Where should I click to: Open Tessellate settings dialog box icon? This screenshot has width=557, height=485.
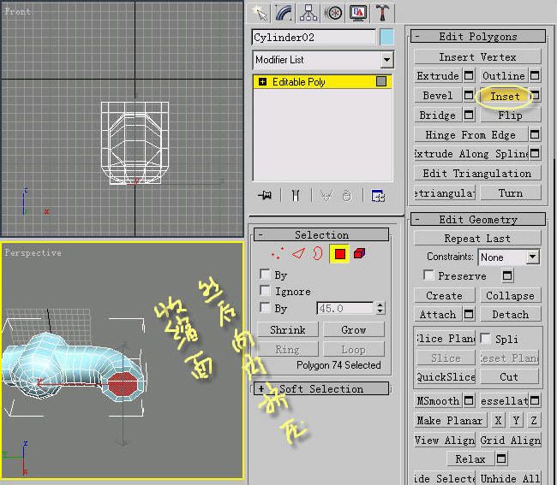[535, 400]
